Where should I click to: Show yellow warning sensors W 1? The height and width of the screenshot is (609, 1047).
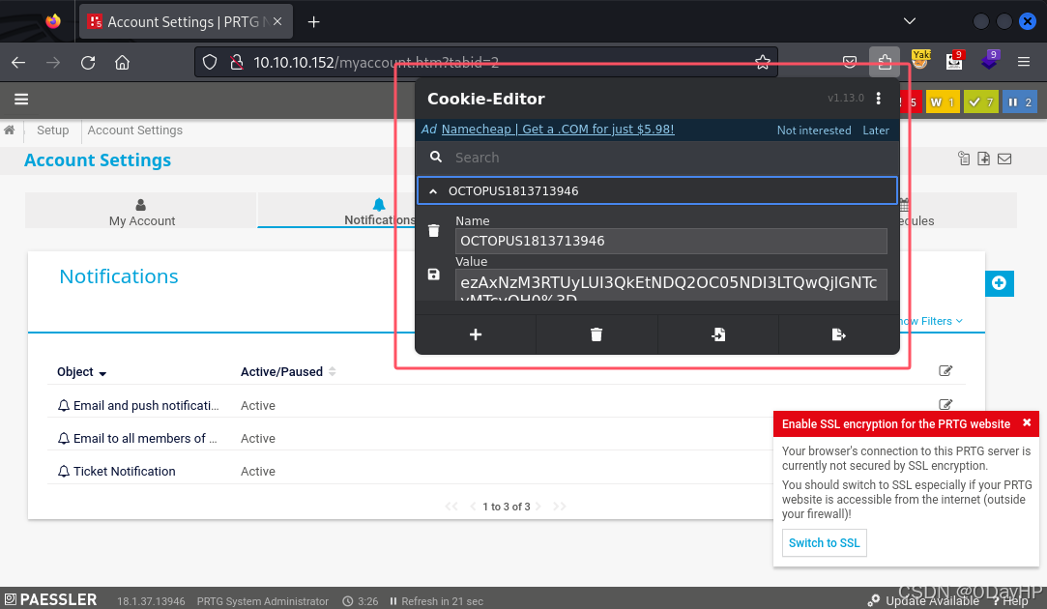coord(943,102)
